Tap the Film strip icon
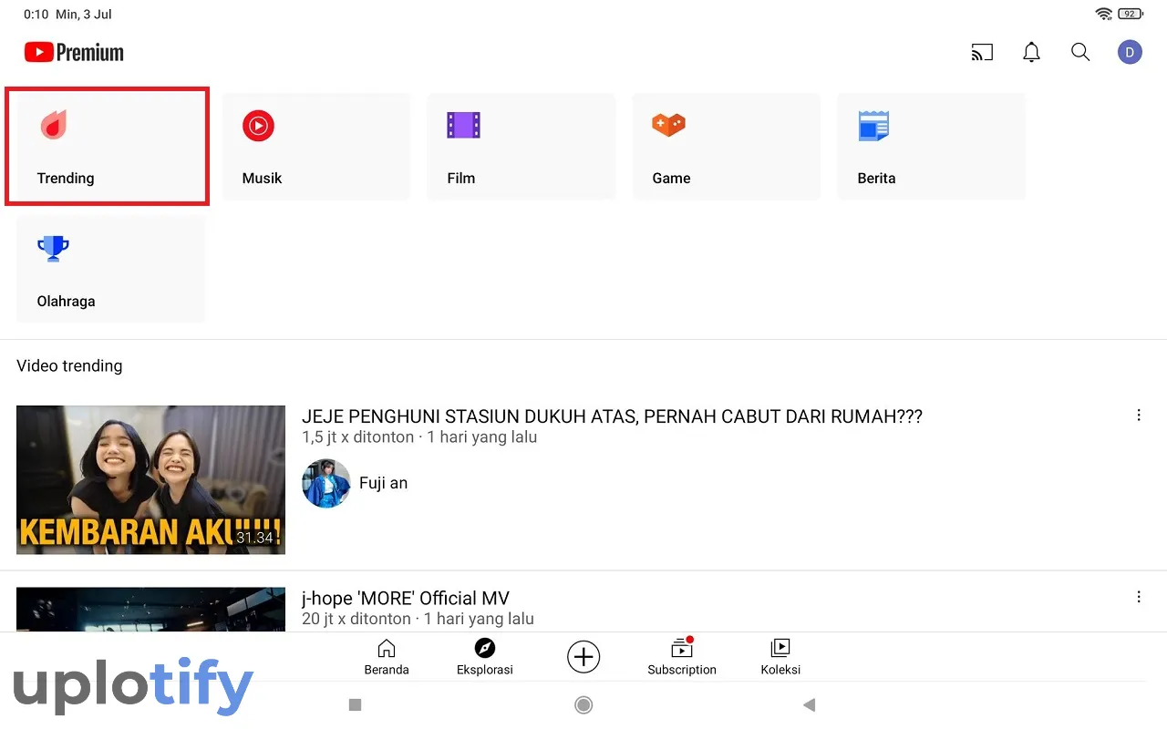 463,125
